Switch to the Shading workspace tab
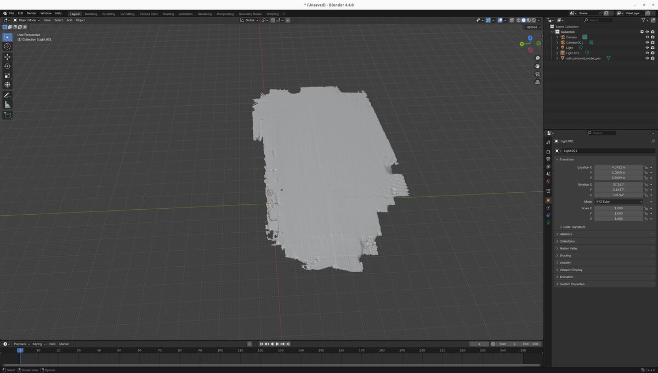The image size is (658, 373). pyautogui.click(x=168, y=14)
